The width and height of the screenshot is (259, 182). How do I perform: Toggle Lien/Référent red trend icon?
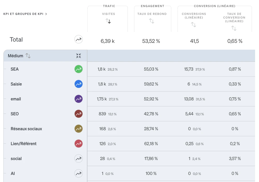(x=79, y=144)
